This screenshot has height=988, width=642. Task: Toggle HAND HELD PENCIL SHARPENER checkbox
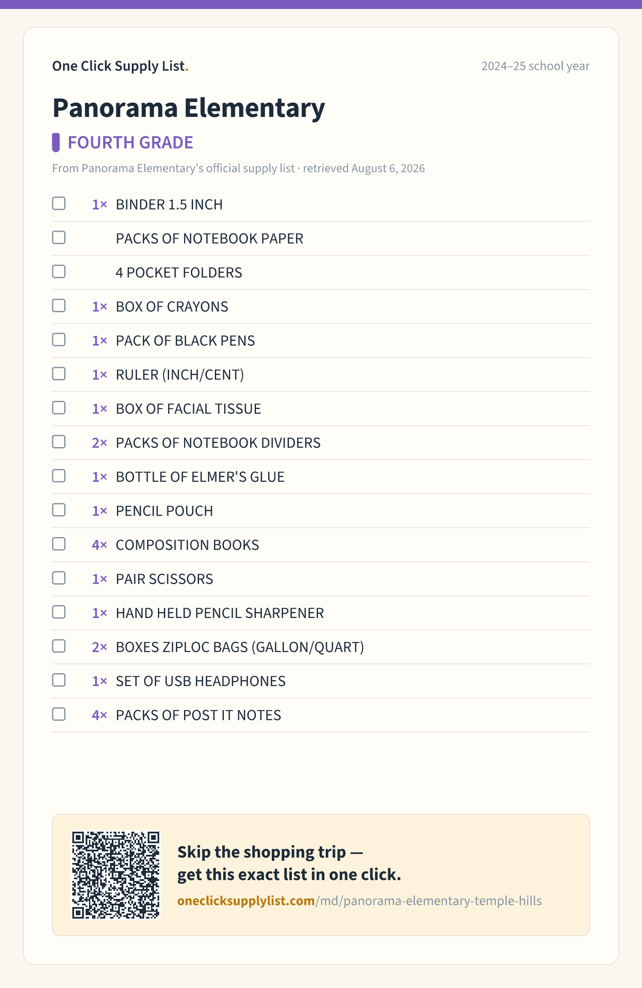59,612
